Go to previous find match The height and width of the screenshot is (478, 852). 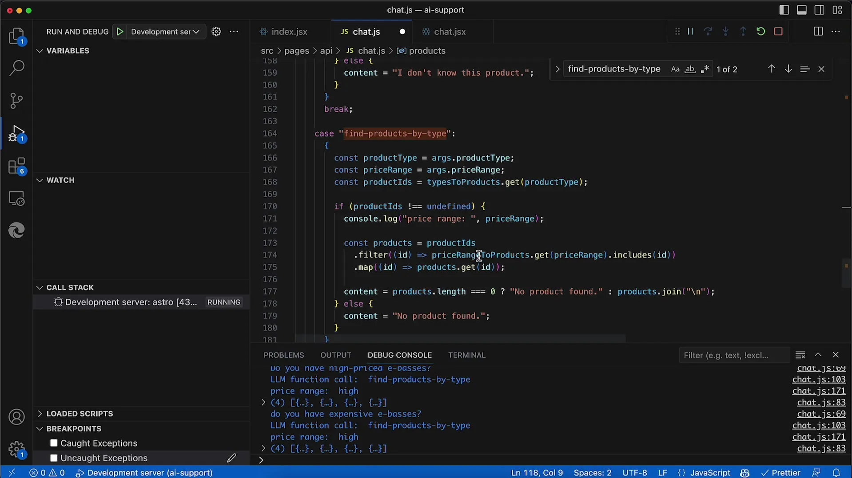coord(772,69)
